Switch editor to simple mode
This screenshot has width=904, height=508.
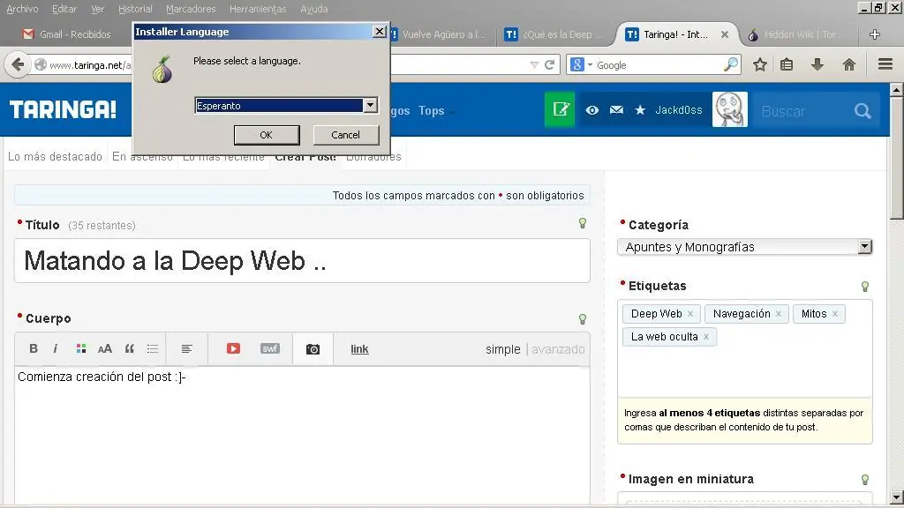(502, 349)
